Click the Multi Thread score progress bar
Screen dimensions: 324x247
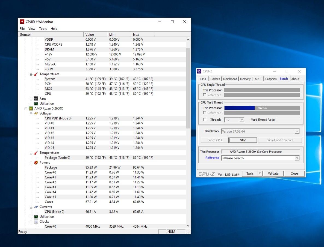pyautogui.click(x=262, y=108)
